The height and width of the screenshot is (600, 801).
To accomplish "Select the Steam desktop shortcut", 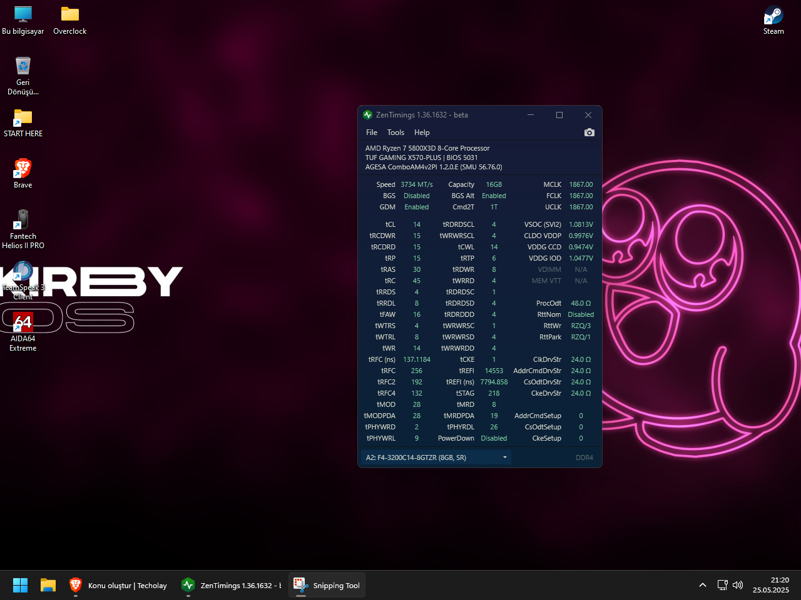I will pyautogui.click(x=773, y=21).
